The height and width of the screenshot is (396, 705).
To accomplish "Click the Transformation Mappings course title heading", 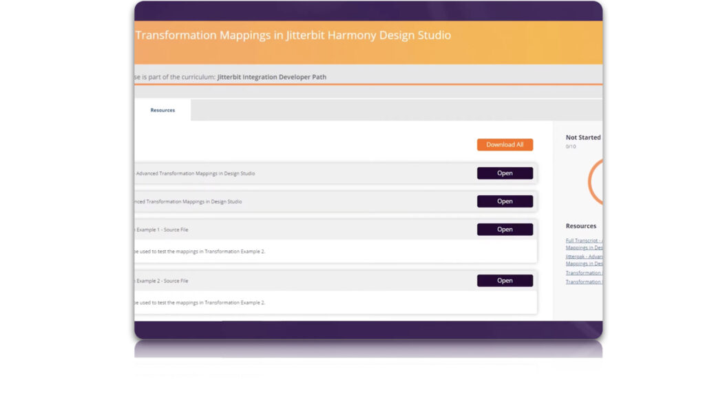I will click(293, 35).
